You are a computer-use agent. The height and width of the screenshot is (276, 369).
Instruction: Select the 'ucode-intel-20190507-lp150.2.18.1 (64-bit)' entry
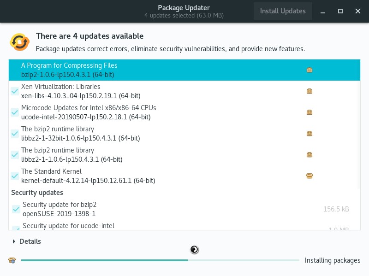click(184, 112)
